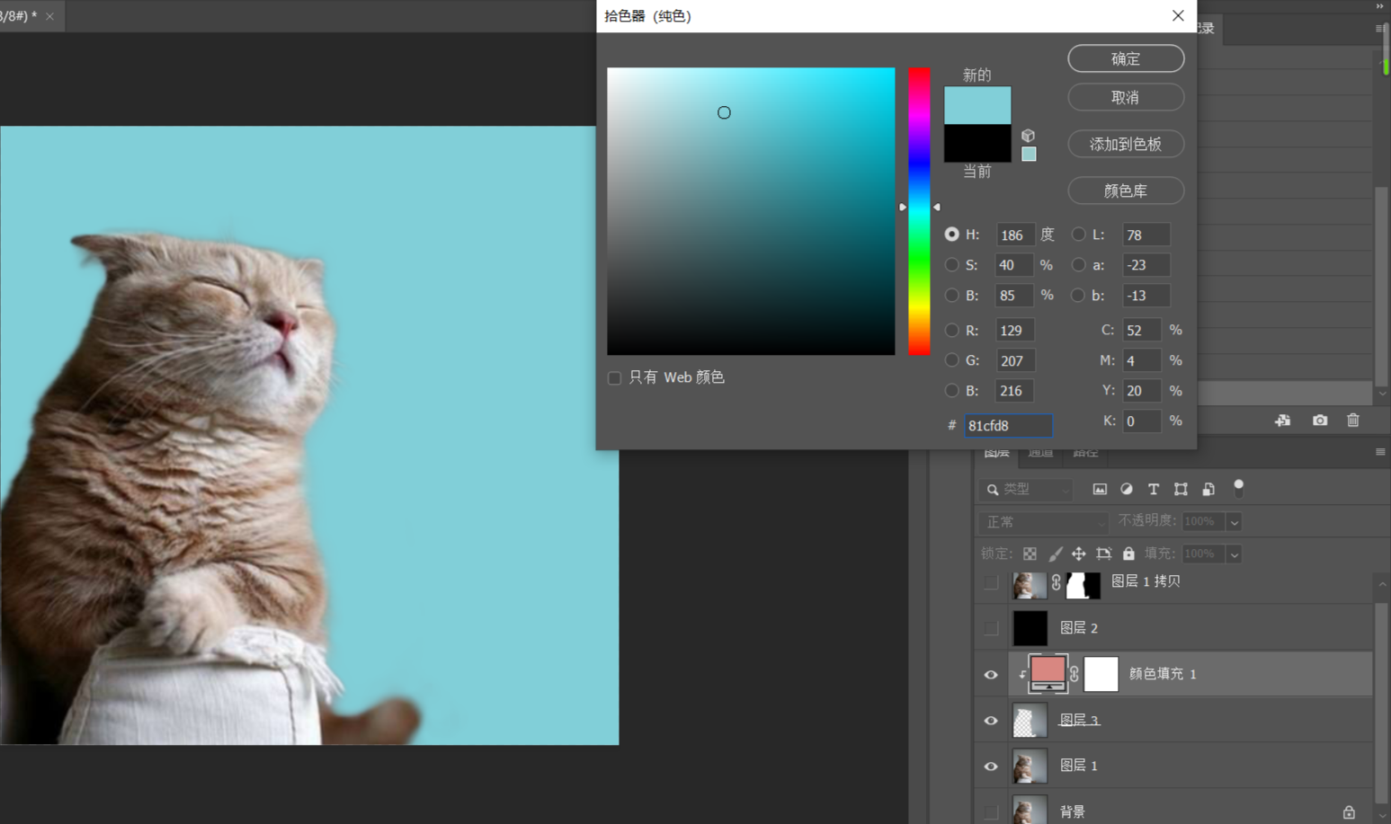Select the L lightness radio button
Image resolution: width=1391 pixels, height=824 pixels.
(x=1078, y=235)
